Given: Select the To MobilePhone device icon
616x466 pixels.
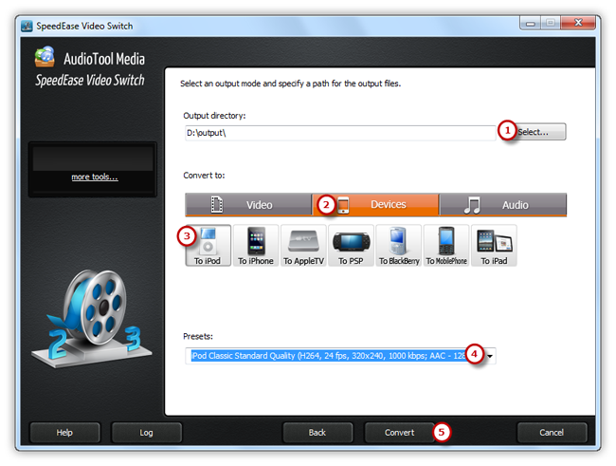Looking at the screenshot, I should 446,245.
